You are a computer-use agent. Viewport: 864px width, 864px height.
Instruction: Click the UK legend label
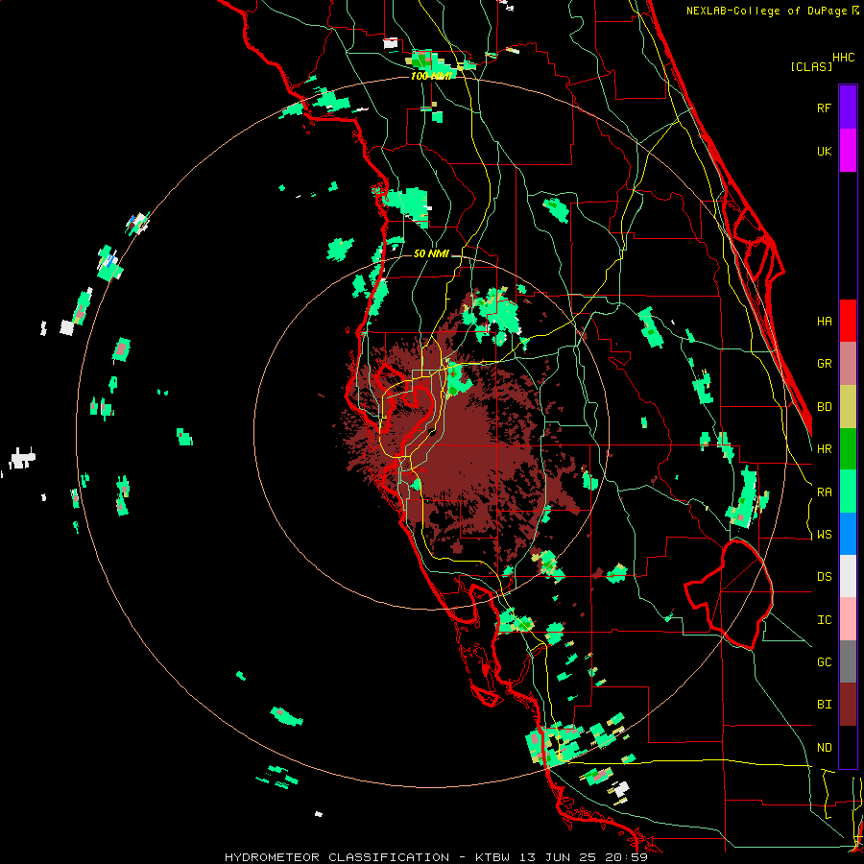pyautogui.click(x=824, y=151)
